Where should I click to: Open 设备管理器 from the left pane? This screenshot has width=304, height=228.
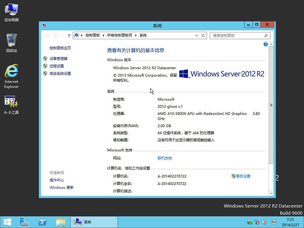tap(59, 59)
